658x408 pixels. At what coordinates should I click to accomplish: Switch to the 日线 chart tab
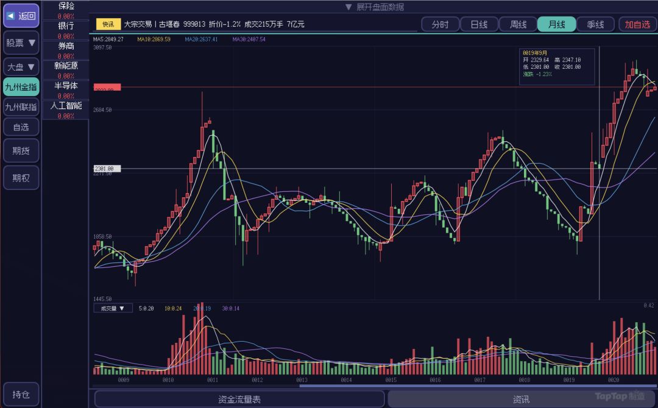pos(479,24)
